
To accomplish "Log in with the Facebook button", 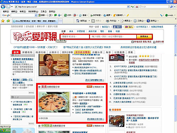I will pyautogui.click(x=117, y=27).
